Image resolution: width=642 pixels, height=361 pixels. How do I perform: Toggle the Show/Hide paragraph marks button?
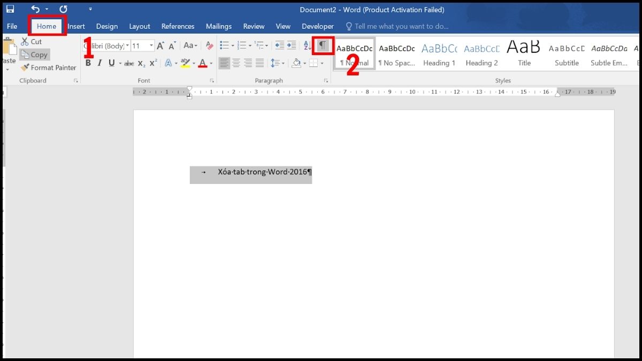click(323, 46)
